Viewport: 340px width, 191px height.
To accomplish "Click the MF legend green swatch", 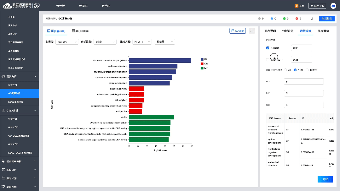I will 202,68.
